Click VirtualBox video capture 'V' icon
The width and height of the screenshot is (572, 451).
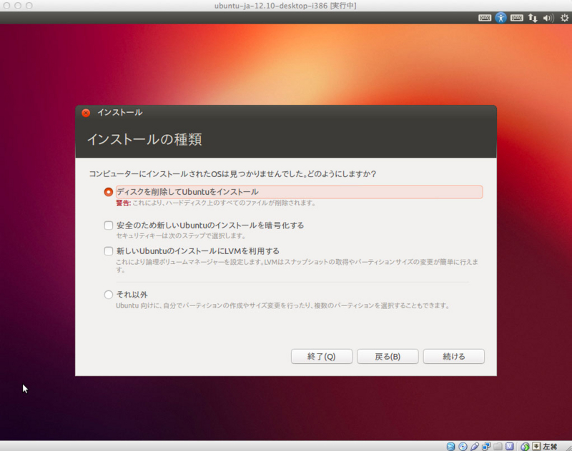(510, 446)
